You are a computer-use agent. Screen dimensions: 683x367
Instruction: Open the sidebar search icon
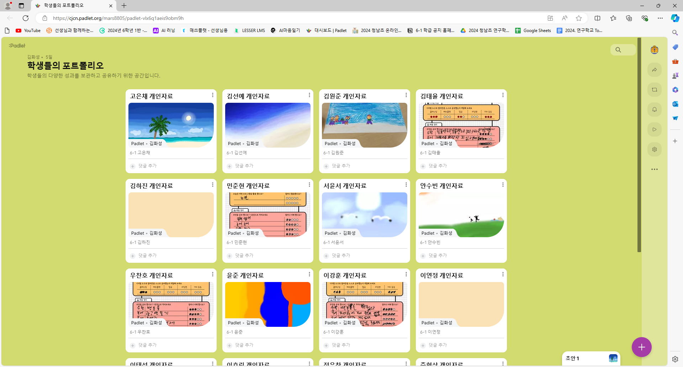[x=675, y=33]
